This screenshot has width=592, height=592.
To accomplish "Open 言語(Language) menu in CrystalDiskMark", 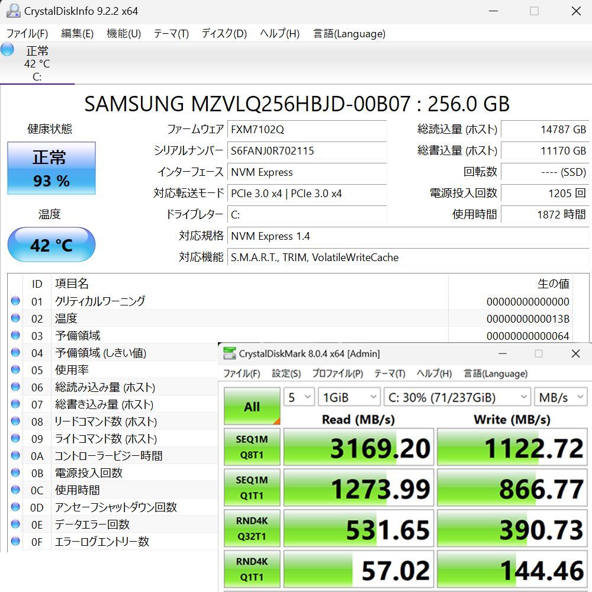I will click(x=496, y=374).
